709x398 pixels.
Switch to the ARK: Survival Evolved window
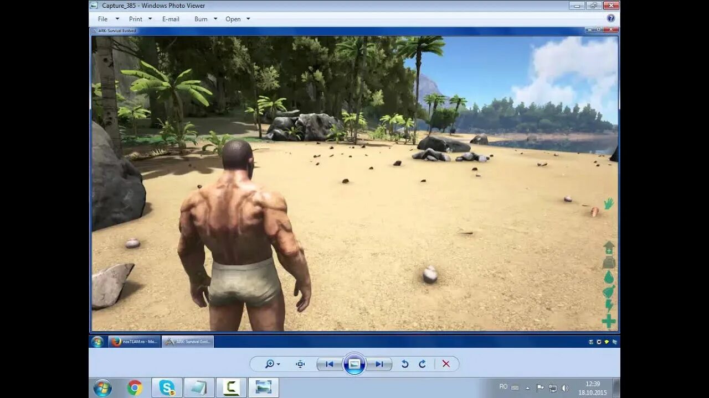coord(189,342)
